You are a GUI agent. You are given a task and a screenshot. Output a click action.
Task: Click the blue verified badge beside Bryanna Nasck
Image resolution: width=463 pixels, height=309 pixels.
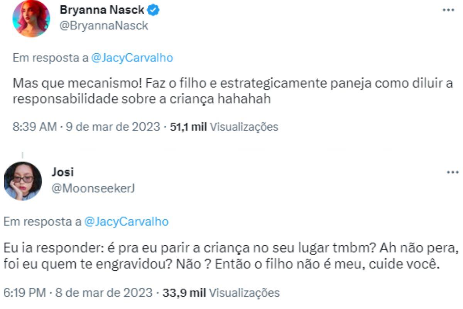click(x=154, y=11)
